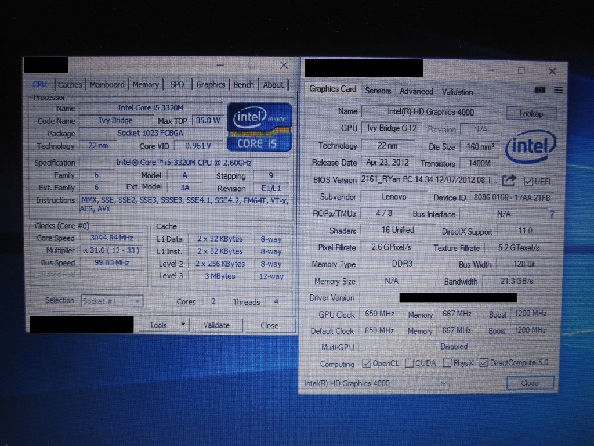The height and width of the screenshot is (446, 594).
Task: Click the Transistors value '1400M'
Action: (480, 163)
